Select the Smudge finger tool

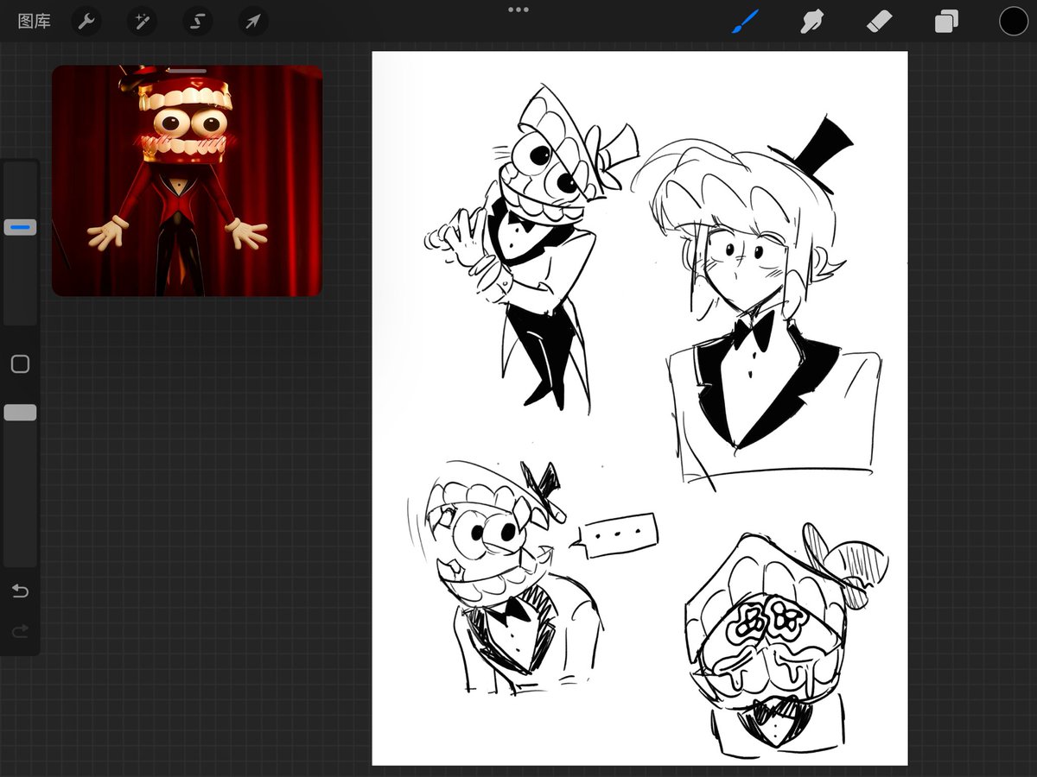click(x=811, y=21)
